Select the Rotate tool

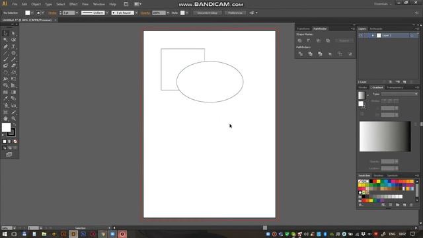(5, 72)
